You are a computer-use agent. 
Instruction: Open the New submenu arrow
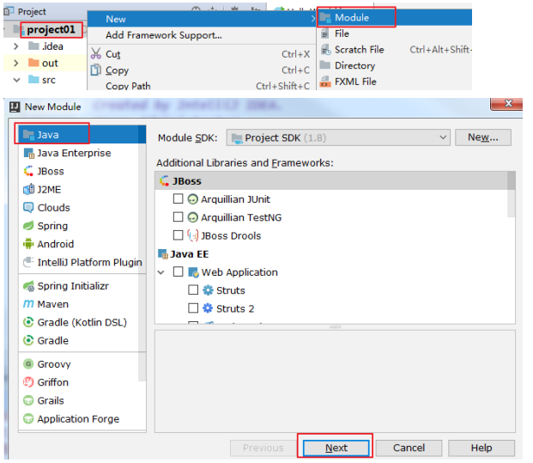[313, 19]
